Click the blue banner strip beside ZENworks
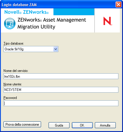The image size is (123, 132). [74, 12]
